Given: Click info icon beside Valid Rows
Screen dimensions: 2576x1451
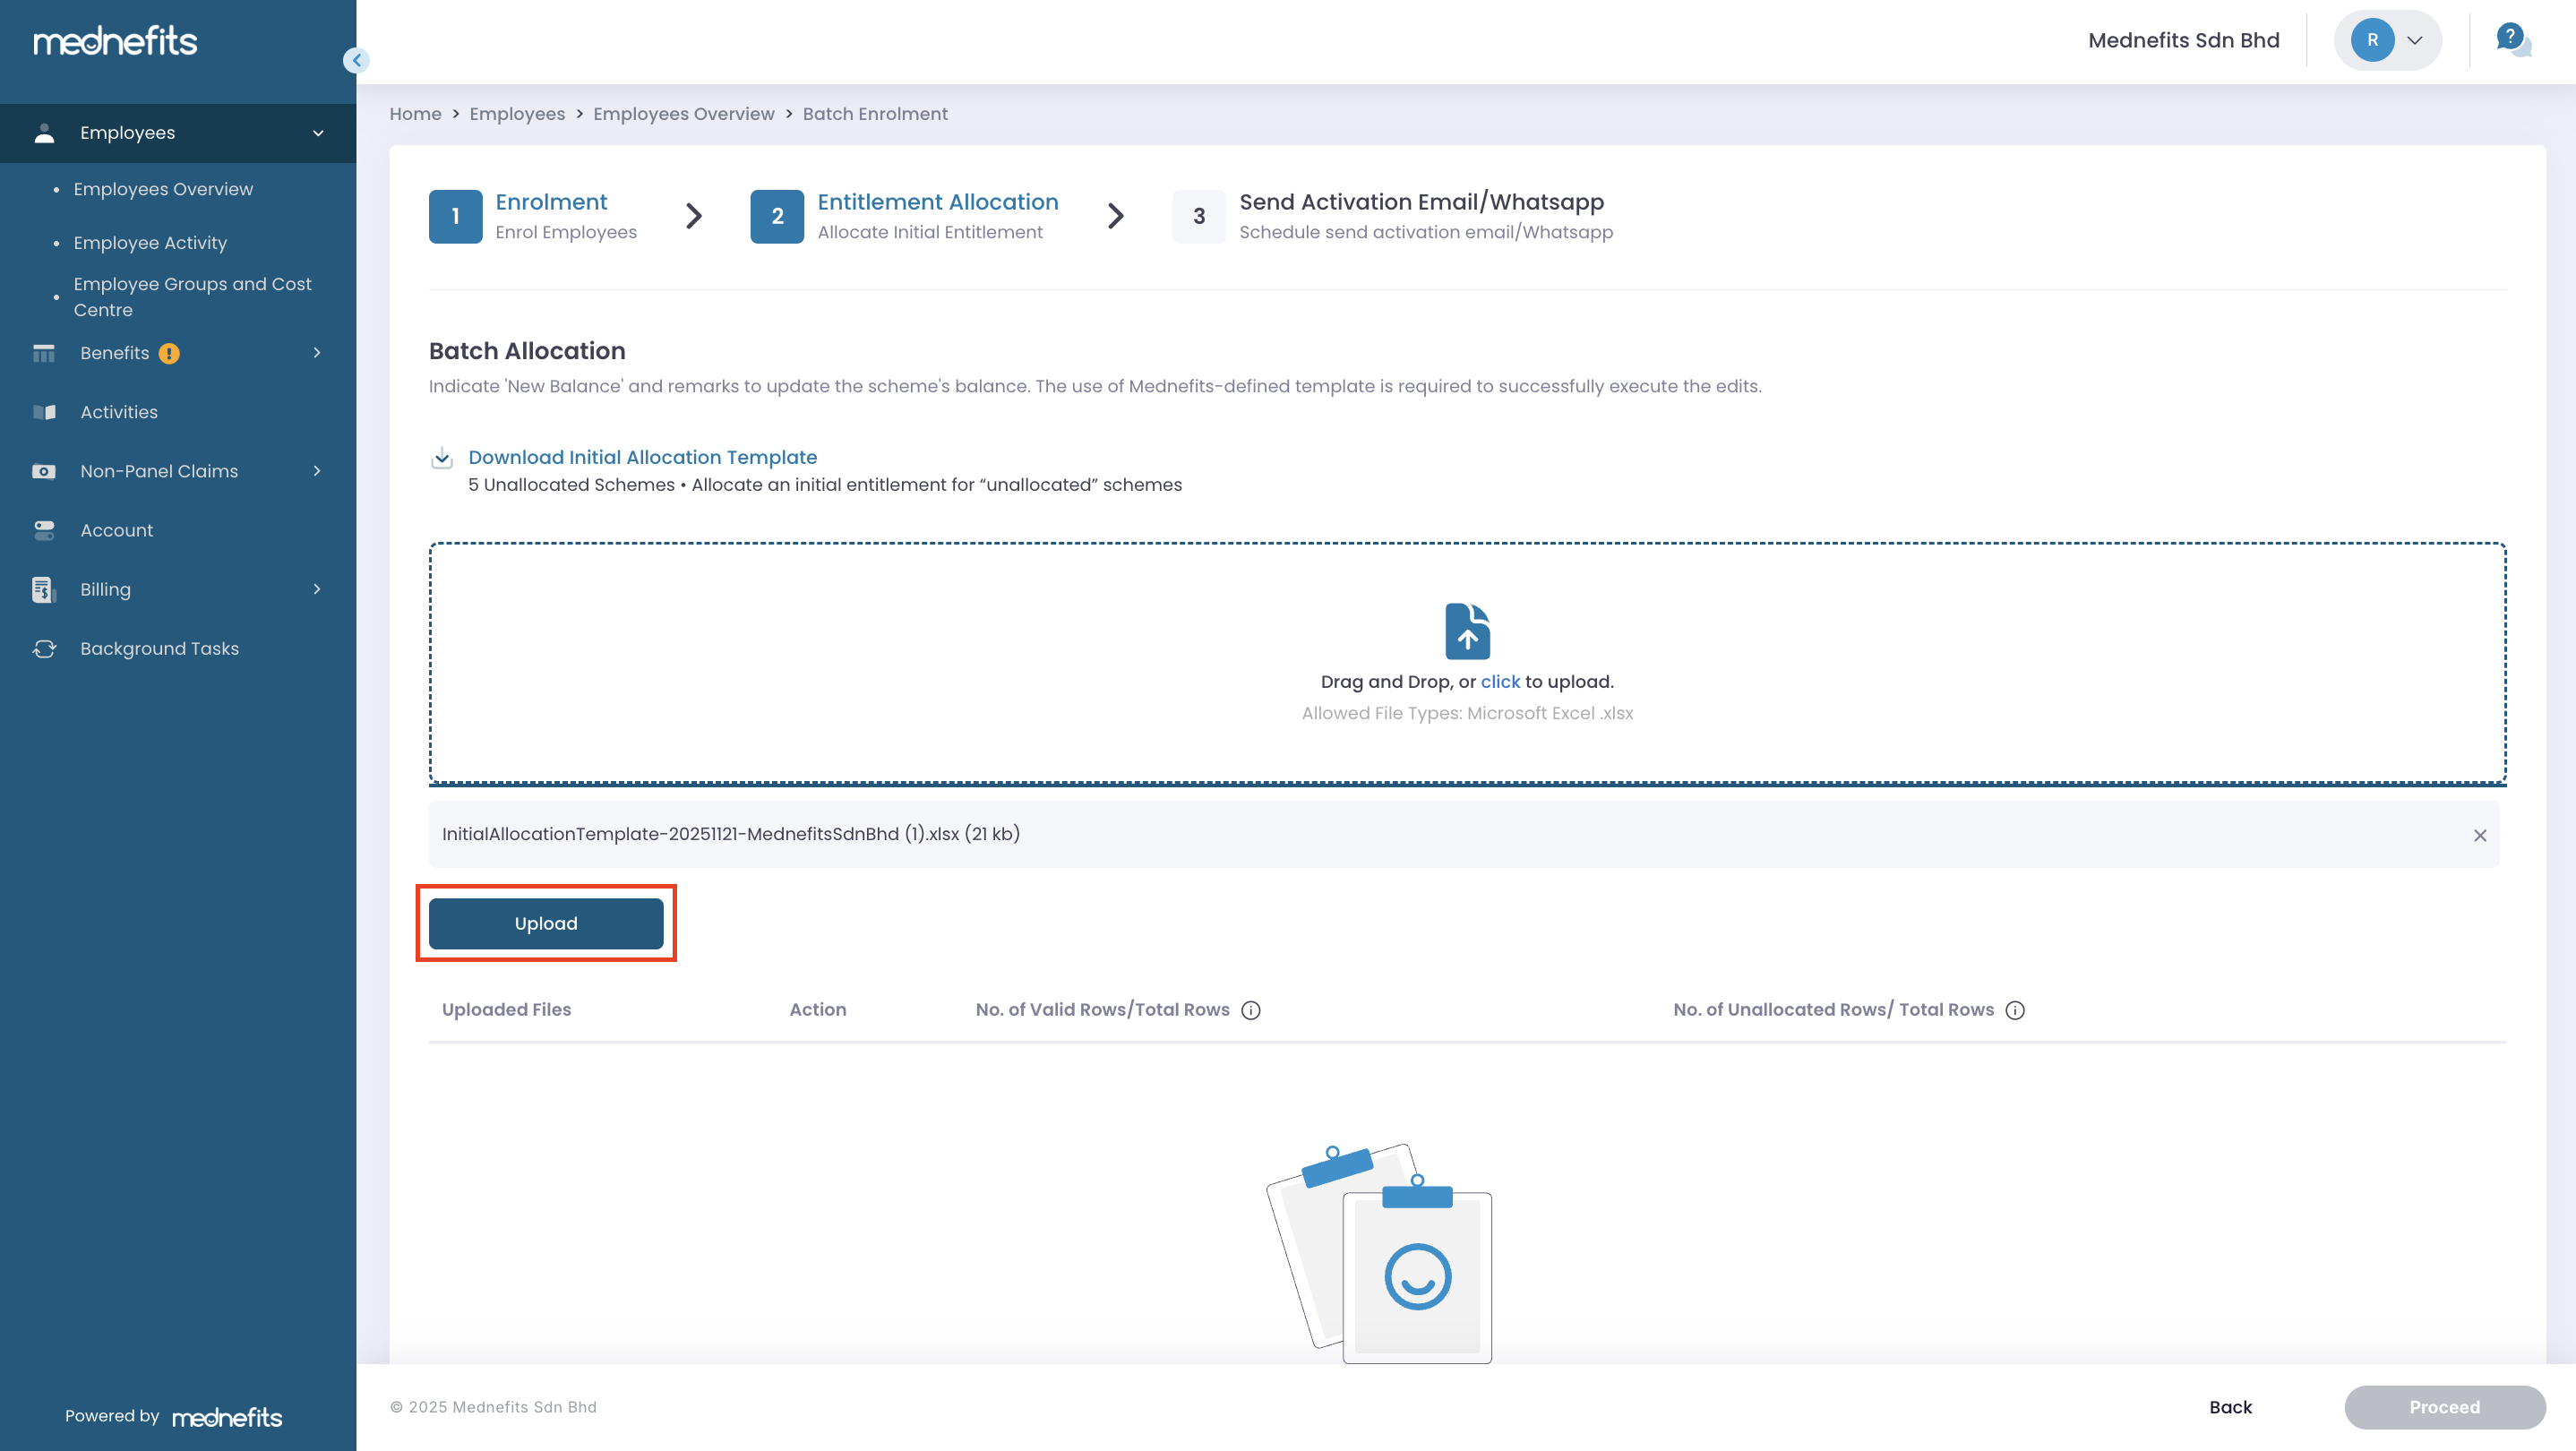Looking at the screenshot, I should click(1250, 1010).
